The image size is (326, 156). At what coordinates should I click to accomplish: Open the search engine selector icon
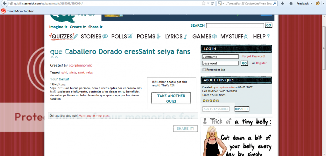[220, 3]
